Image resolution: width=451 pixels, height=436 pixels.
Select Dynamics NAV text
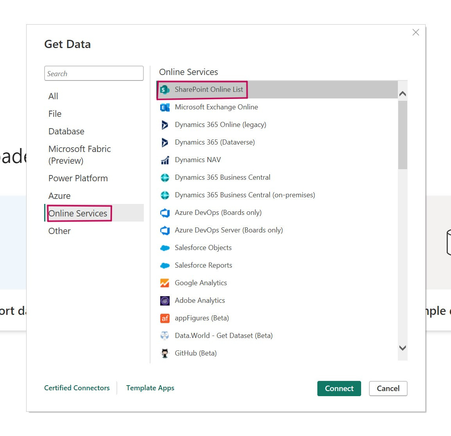tap(198, 160)
